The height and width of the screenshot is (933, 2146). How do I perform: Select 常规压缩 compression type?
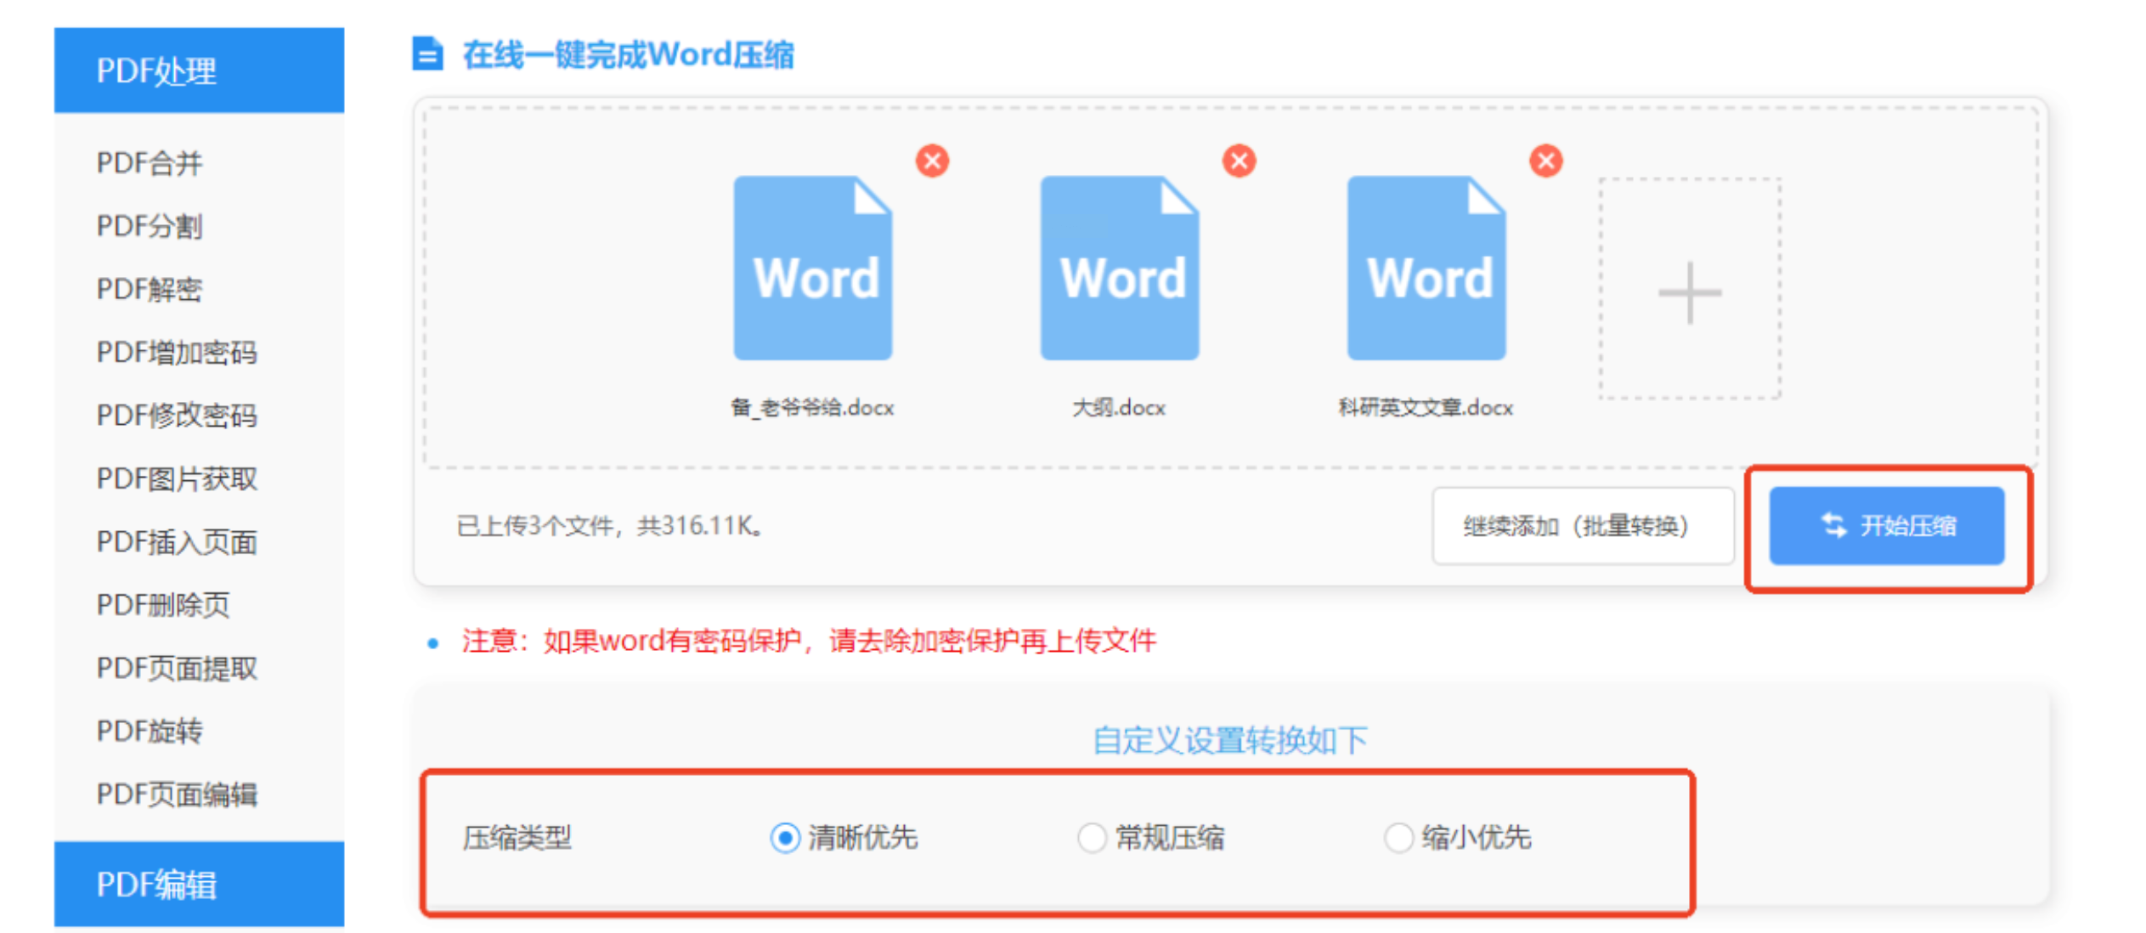[1092, 838]
